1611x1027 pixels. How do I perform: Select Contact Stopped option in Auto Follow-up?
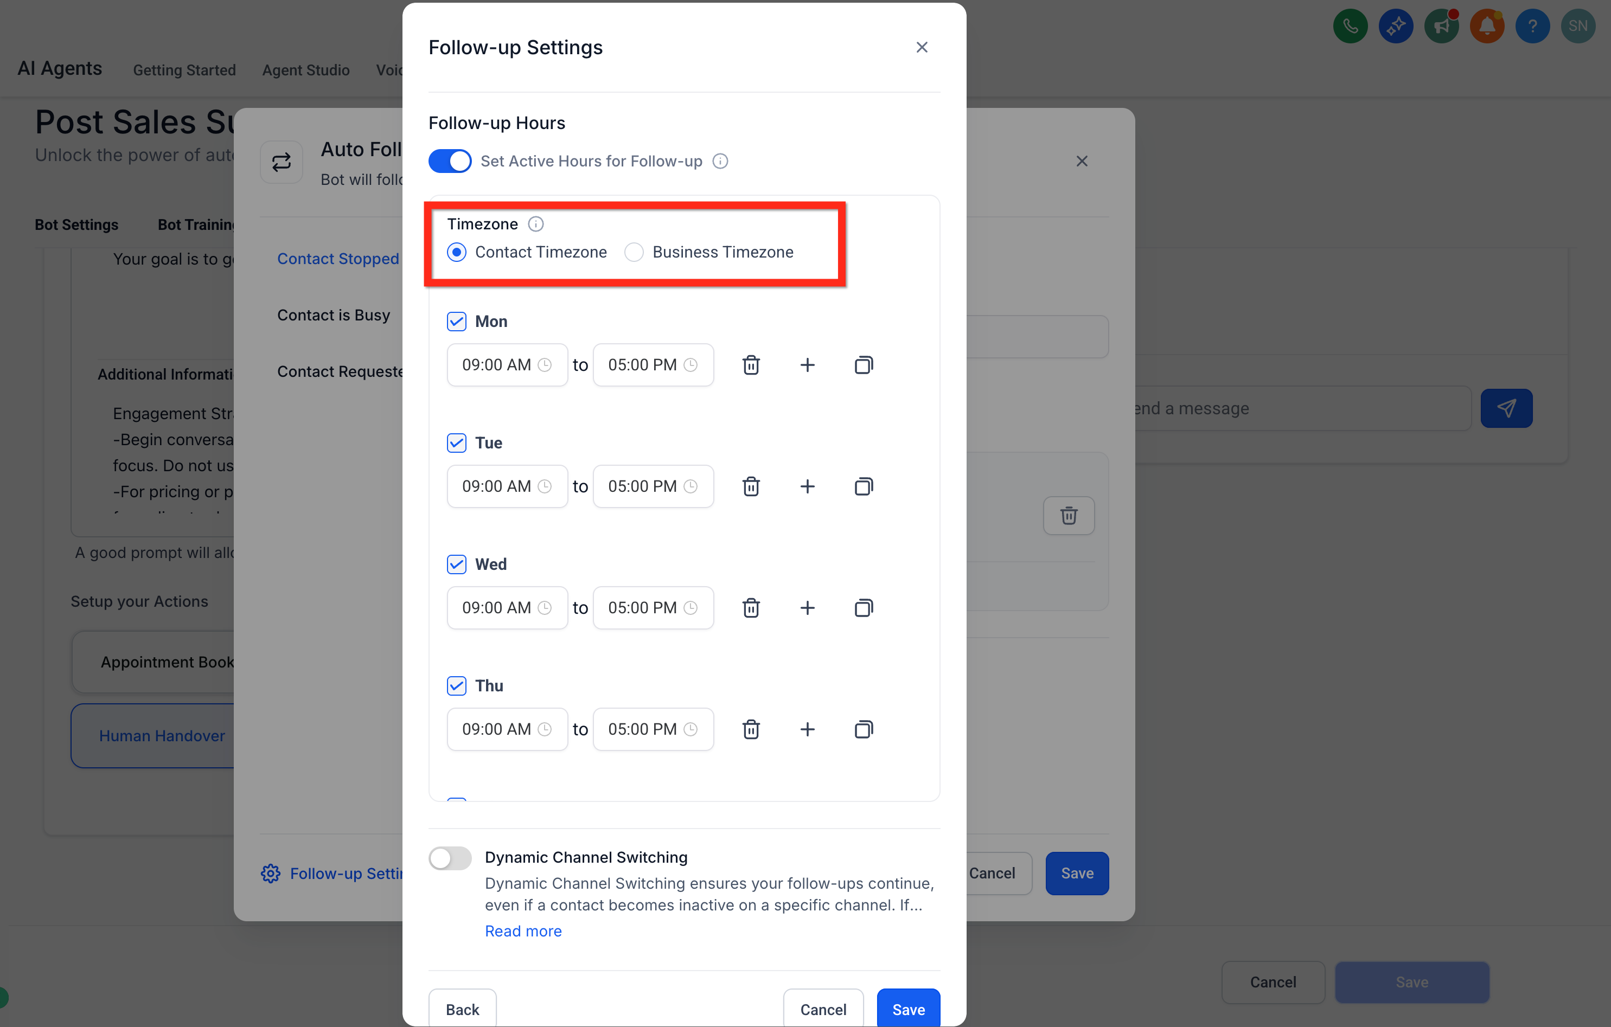tap(338, 259)
